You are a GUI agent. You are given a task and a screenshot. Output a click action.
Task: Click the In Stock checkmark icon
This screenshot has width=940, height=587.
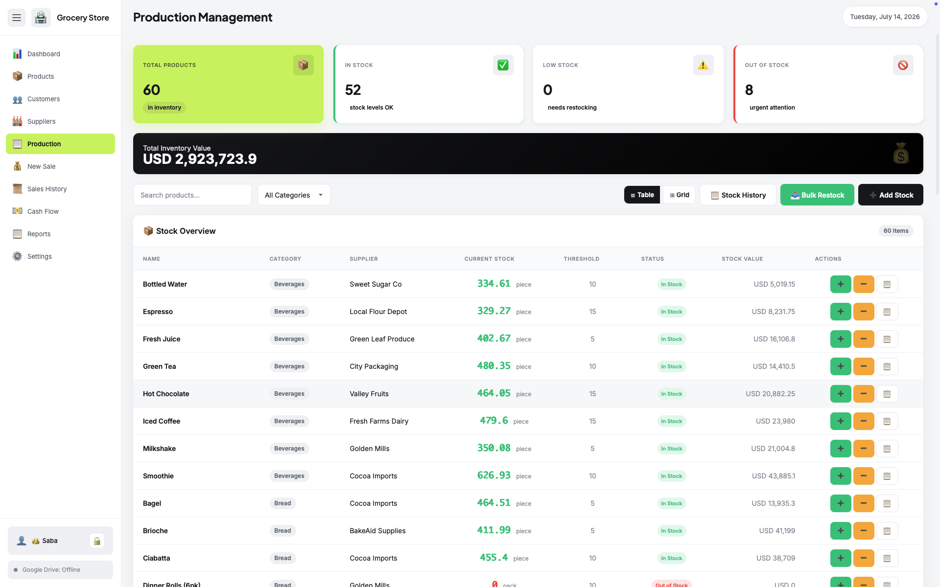coord(503,65)
